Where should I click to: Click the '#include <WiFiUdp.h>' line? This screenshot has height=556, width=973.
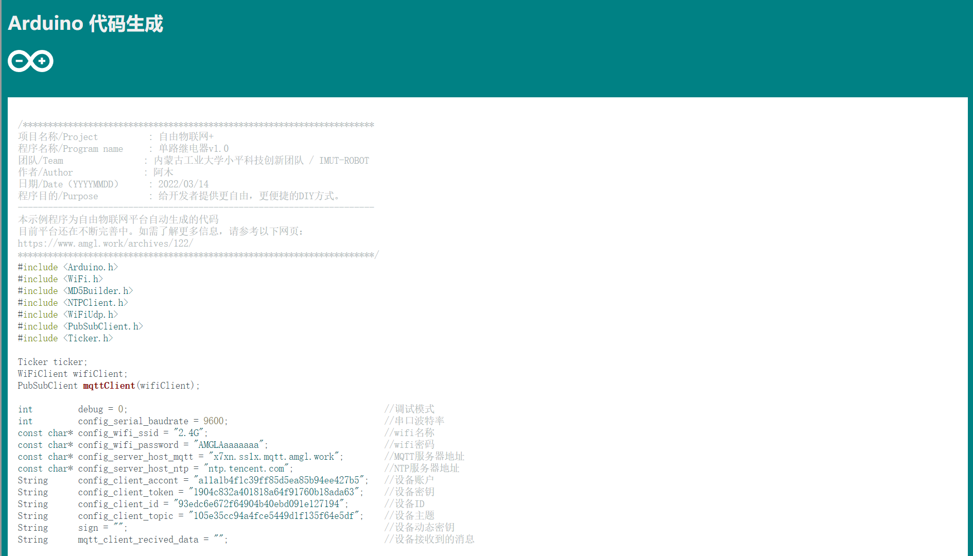tap(68, 315)
